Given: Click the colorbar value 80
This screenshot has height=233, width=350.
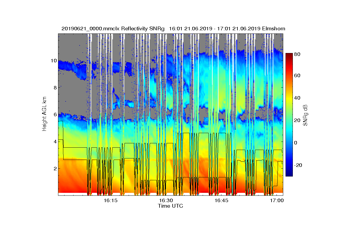Looking at the screenshot, I should [x=297, y=54].
